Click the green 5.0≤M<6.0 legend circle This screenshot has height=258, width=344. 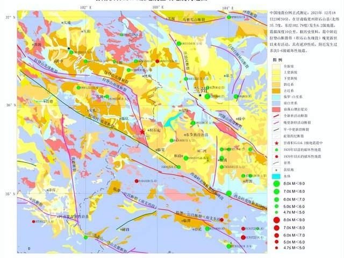275,205
